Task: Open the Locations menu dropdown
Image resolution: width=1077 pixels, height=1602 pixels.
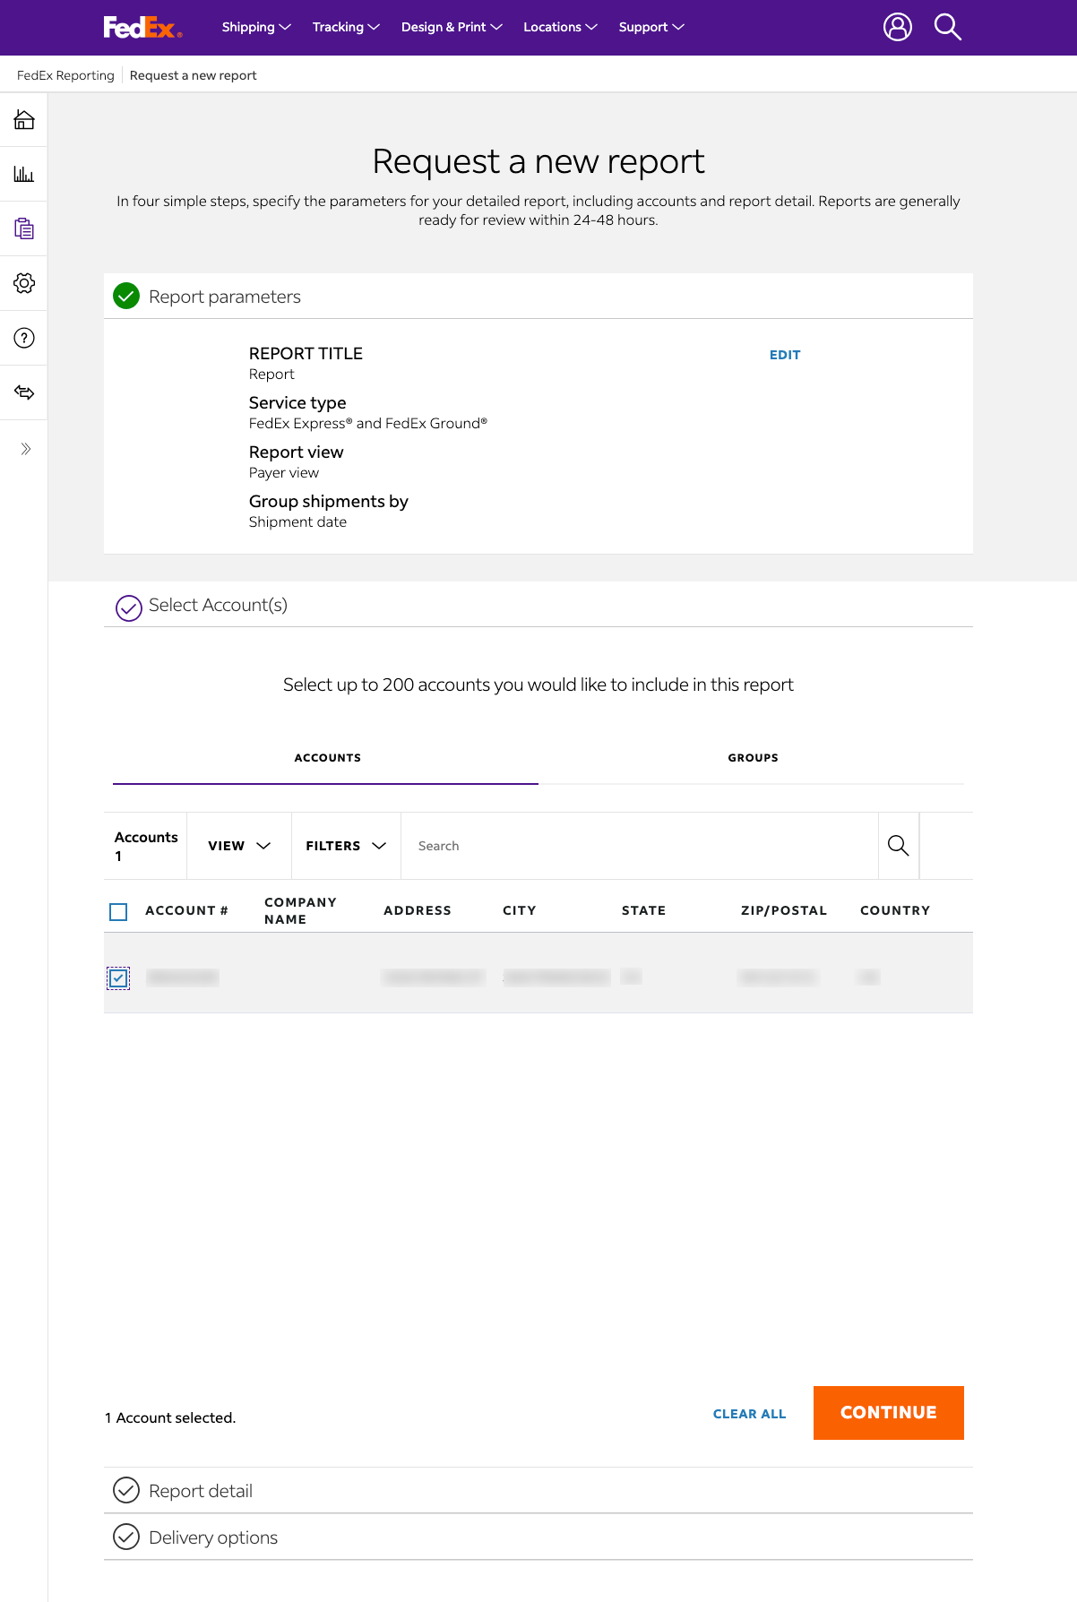Action: point(560,27)
